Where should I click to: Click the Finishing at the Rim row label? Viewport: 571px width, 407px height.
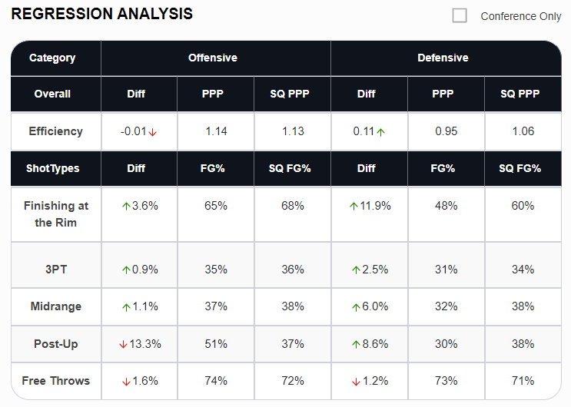pyautogui.click(x=56, y=214)
